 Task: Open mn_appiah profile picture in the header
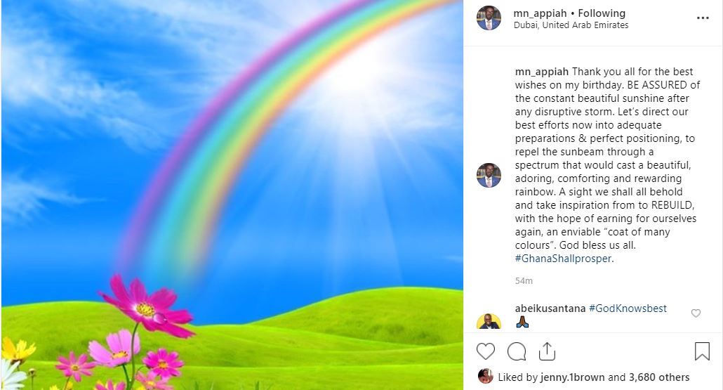(x=489, y=18)
